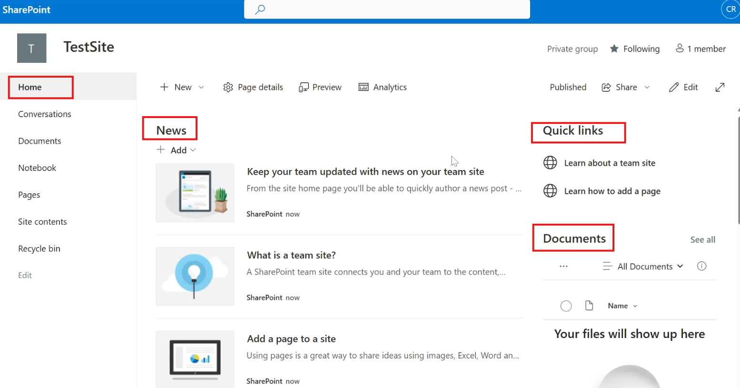
Task: Toggle the select all items circle
Action: pos(566,306)
